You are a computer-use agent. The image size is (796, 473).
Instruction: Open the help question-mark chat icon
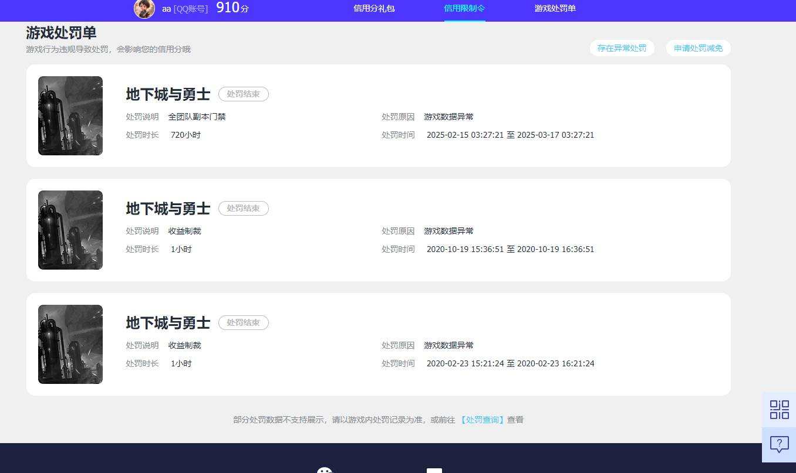point(779,445)
